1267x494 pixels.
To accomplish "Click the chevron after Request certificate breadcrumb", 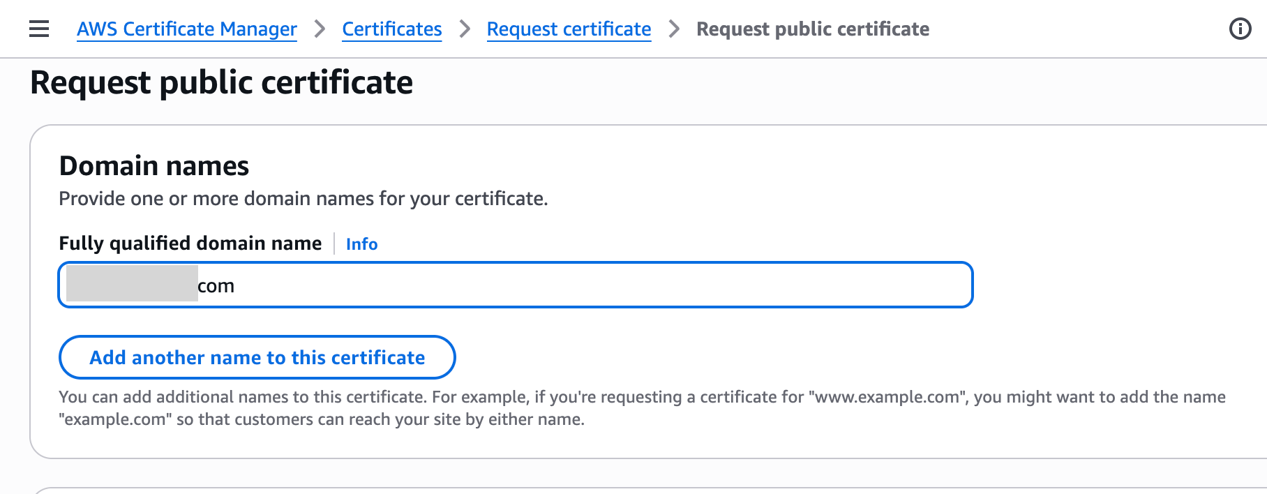I will click(x=674, y=29).
